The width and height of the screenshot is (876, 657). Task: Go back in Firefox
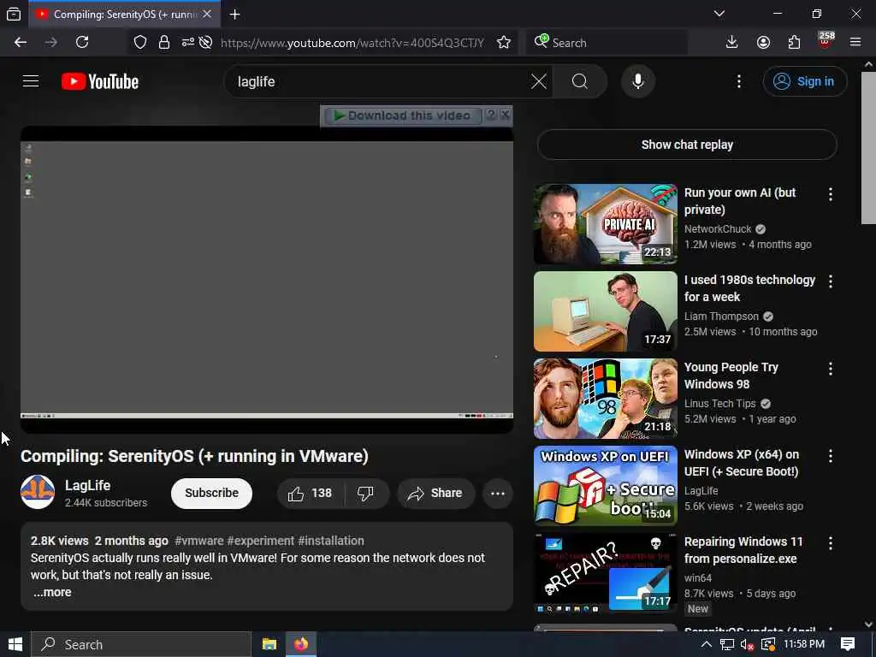point(21,43)
